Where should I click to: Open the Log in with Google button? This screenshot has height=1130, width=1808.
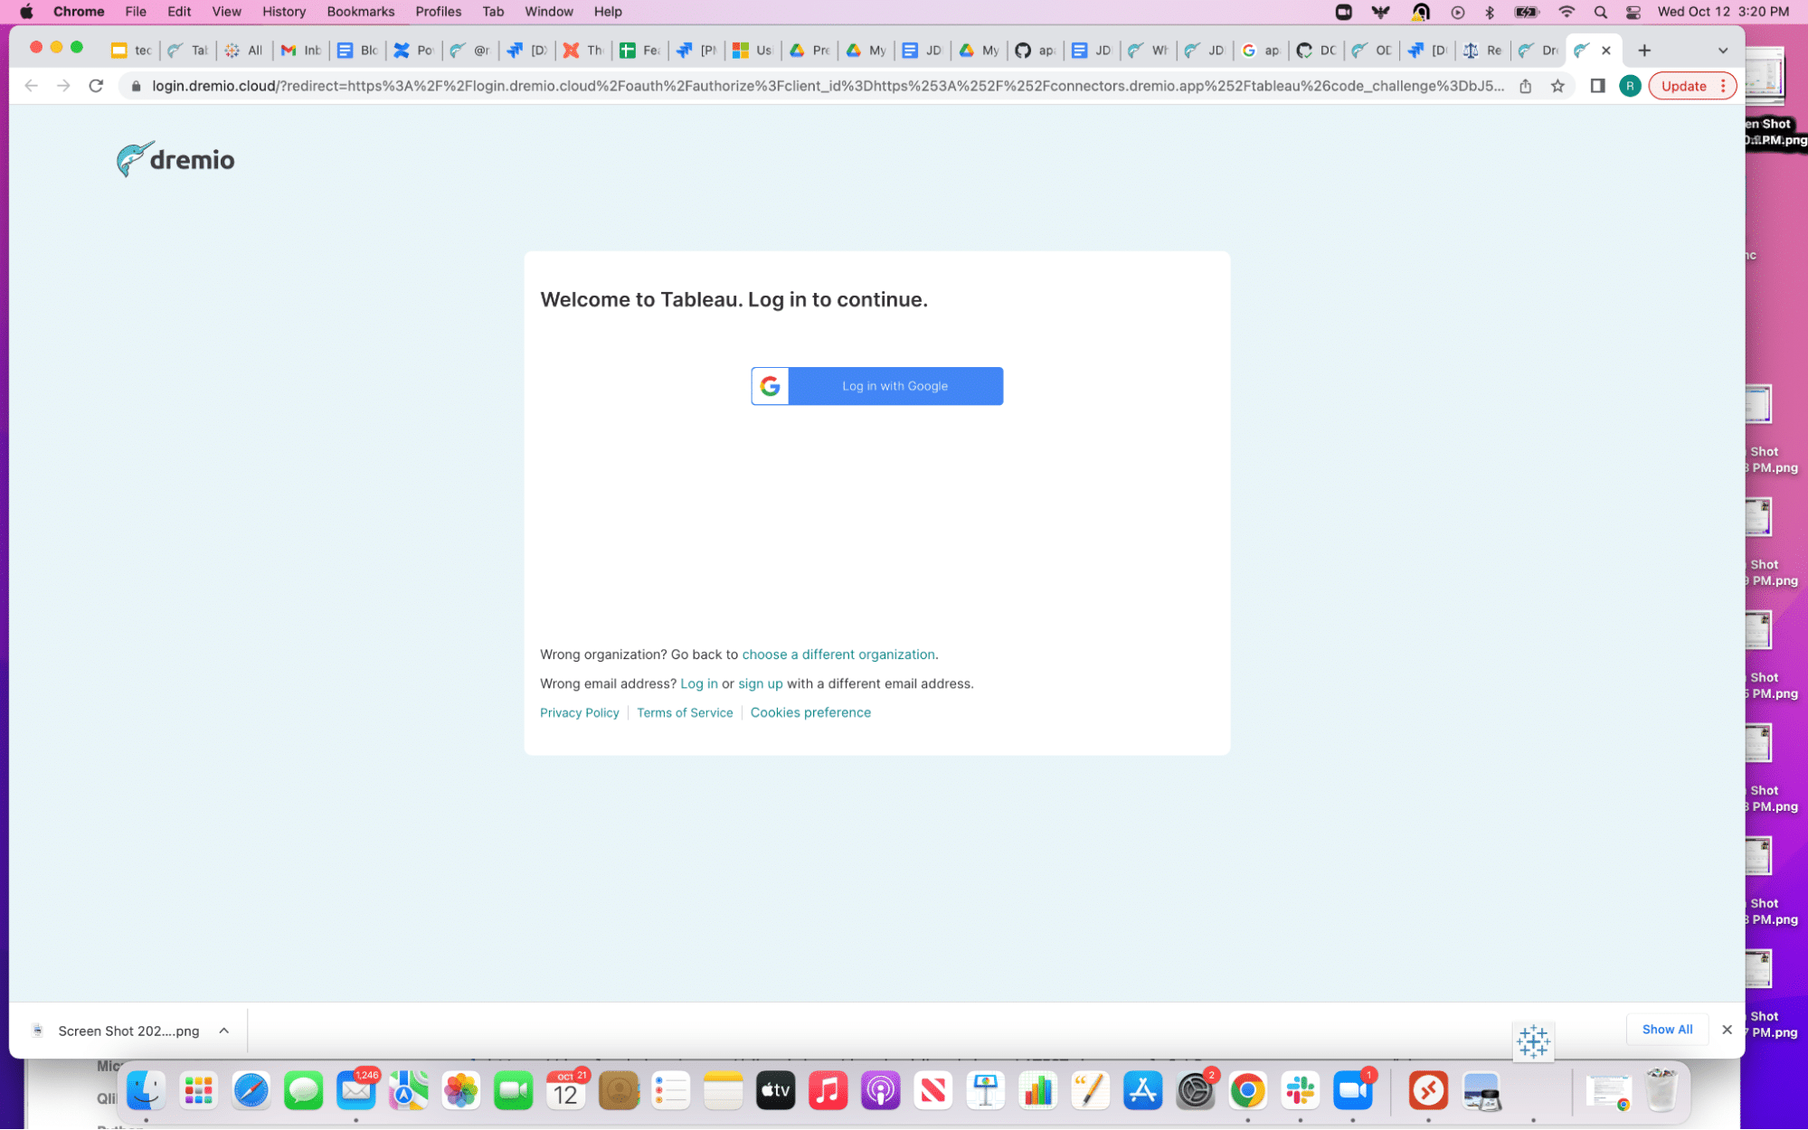tap(876, 386)
